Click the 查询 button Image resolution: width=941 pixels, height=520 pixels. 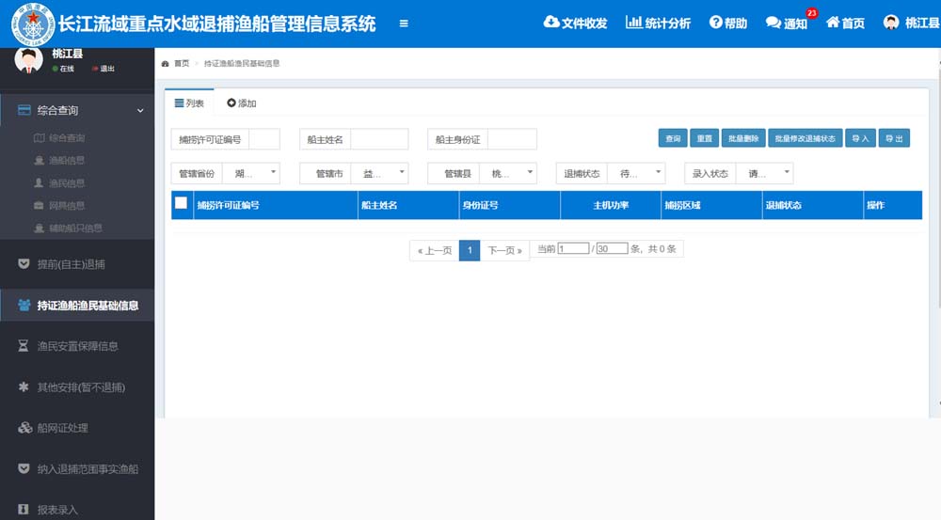point(673,138)
